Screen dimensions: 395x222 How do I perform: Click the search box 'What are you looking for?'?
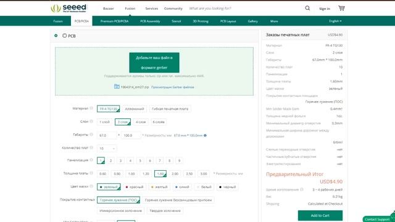[210, 9]
